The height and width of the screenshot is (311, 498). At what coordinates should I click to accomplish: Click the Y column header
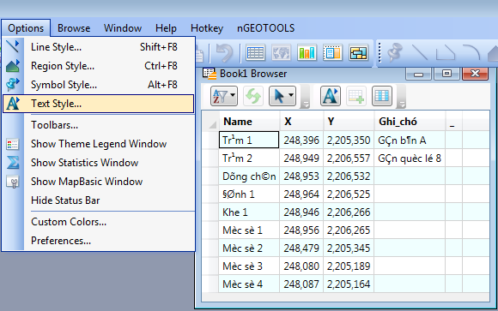[x=349, y=122]
